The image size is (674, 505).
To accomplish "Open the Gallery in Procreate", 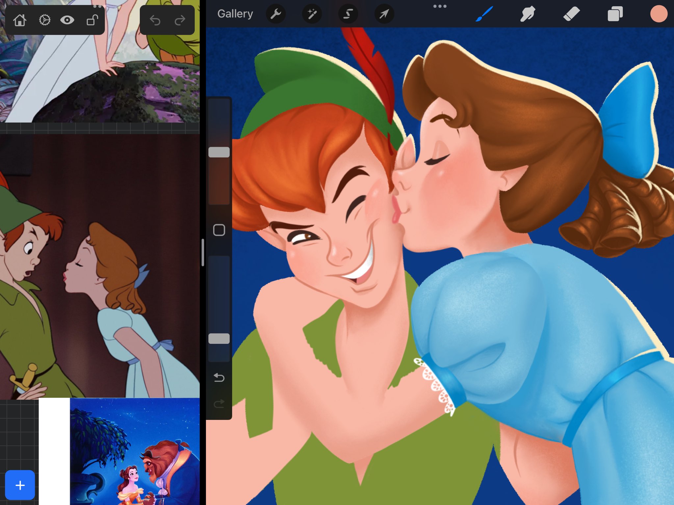I will pos(235,14).
